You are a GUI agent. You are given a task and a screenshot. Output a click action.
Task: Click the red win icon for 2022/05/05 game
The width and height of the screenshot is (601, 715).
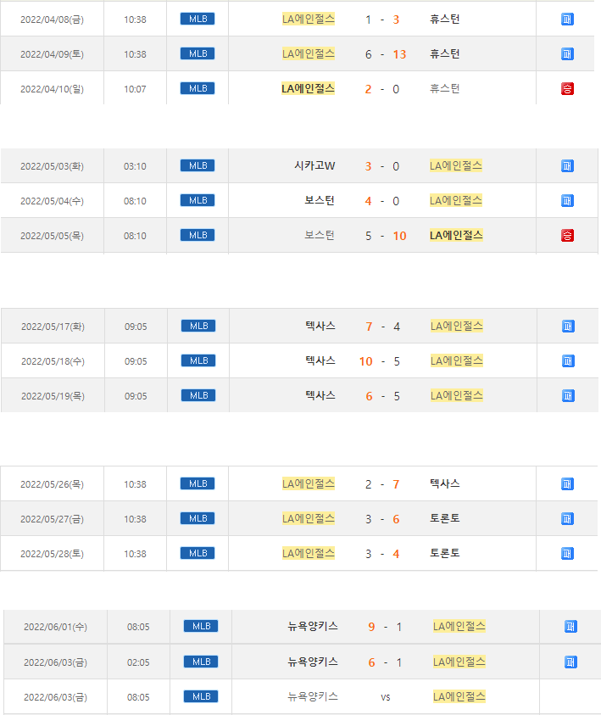(x=568, y=235)
